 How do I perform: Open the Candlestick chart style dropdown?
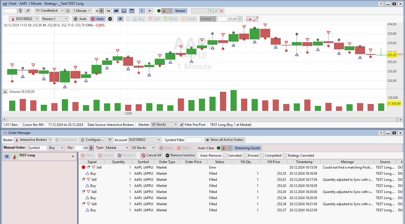50,11
